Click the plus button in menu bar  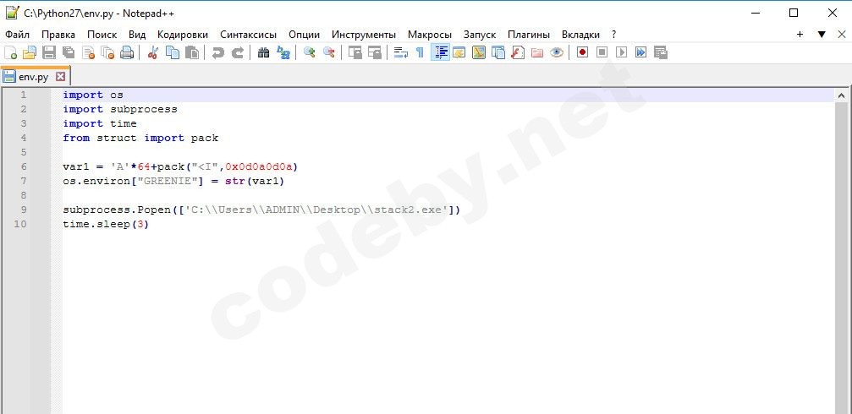[800, 34]
